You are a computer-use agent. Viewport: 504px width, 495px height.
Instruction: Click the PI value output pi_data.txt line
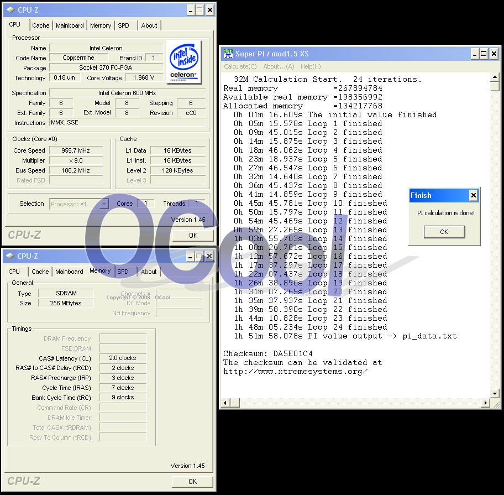345,336
